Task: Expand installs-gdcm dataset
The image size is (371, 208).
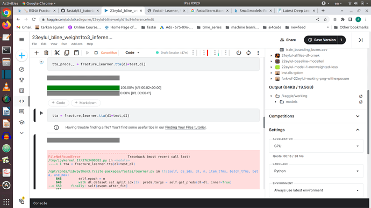Action: pos(272,73)
